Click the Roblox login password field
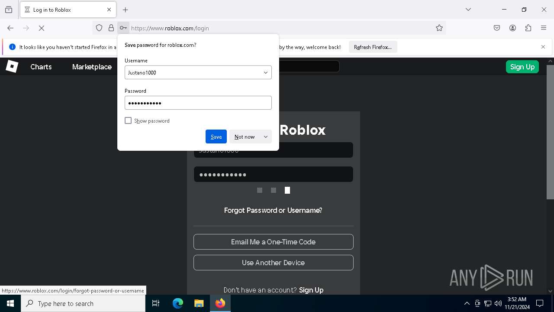The height and width of the screenshot is (312, 554). (274, 174)
